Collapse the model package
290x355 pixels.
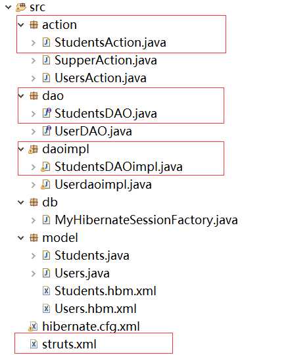(x=21, y=238)
